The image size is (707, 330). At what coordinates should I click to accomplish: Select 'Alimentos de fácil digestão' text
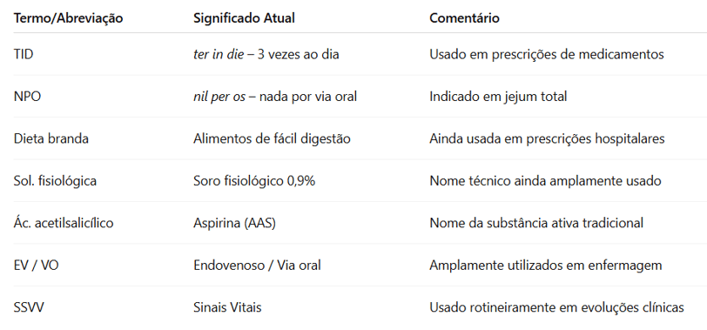point(272,138)
